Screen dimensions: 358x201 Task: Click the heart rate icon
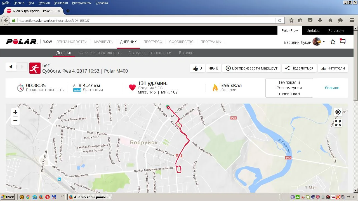[x=132, y=87]
